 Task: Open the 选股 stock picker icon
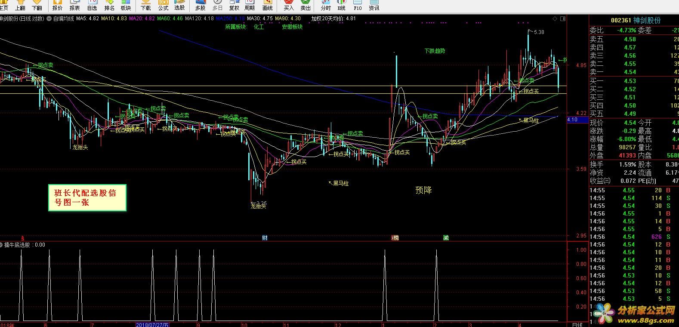click(179, 5)
